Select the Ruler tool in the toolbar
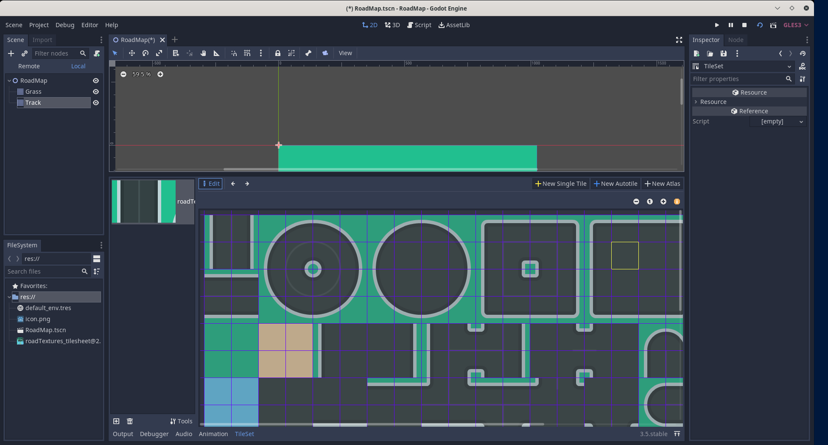This screenshot has height=445, width=828. tap(216, 53)
